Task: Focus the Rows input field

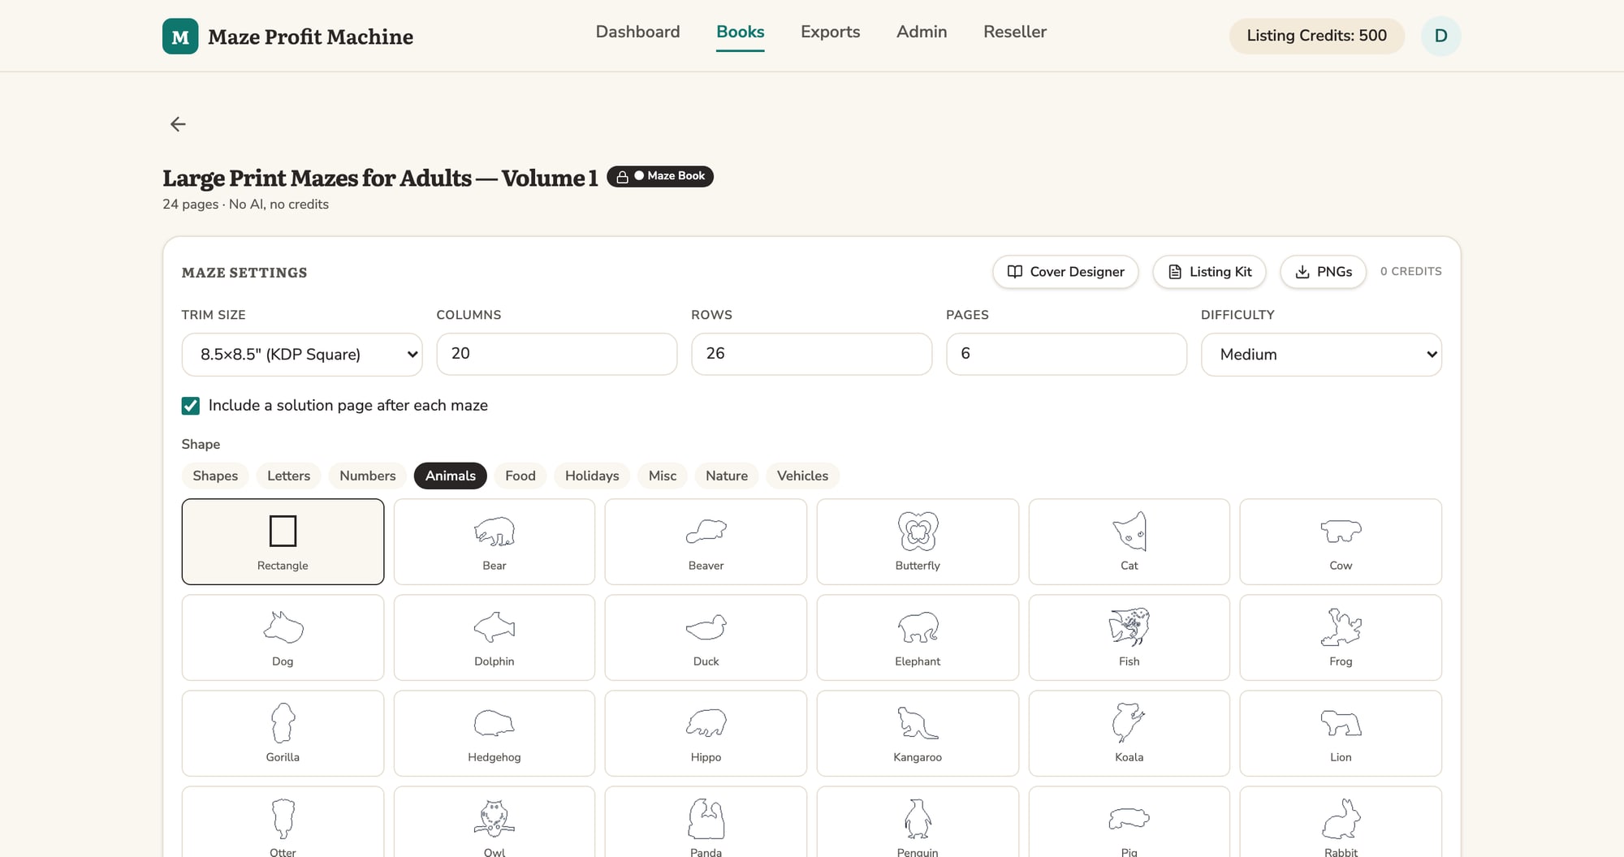Action: tap(812, 354)
